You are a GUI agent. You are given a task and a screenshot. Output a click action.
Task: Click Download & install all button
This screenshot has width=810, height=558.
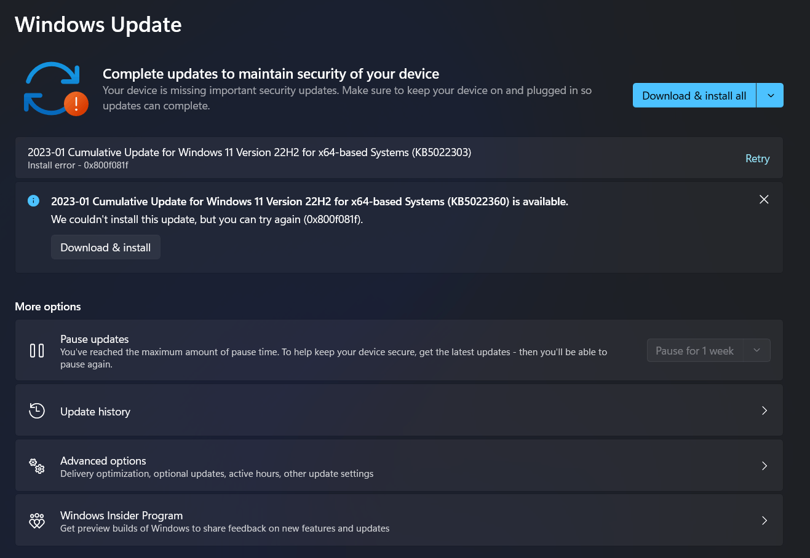click(x=694, y=95)
